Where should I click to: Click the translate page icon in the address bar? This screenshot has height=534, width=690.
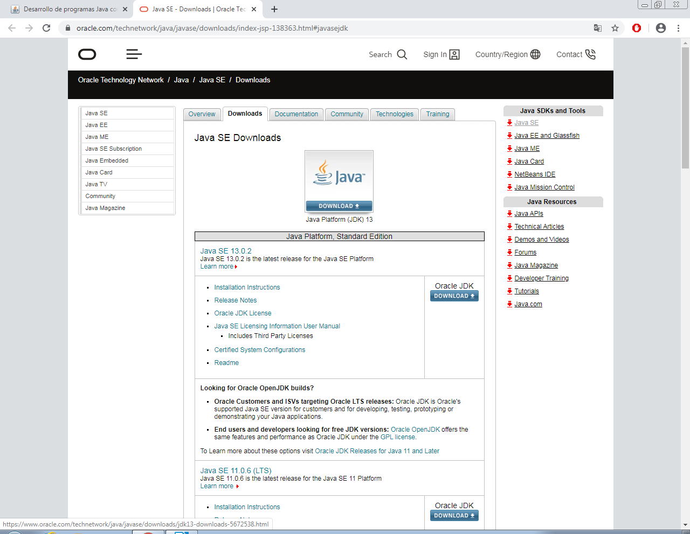coord(598,28)
